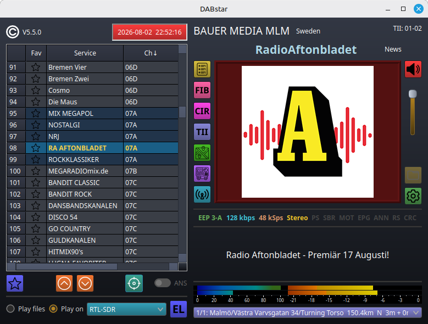Viewport: 428px width, 324px height.
Task: Mute audio with the red speaker icon
Action: (413, 69)
